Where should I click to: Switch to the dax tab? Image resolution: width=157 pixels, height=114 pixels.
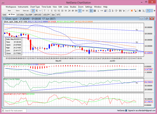coord(53,15)
